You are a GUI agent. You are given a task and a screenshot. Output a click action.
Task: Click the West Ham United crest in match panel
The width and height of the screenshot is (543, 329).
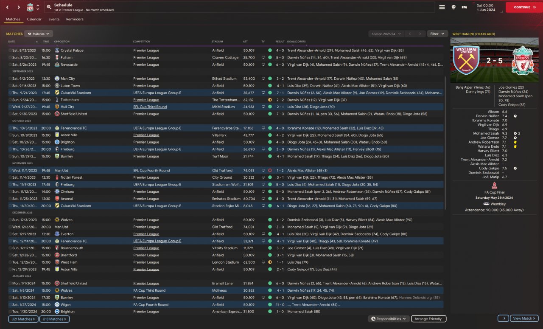[466, 61]
